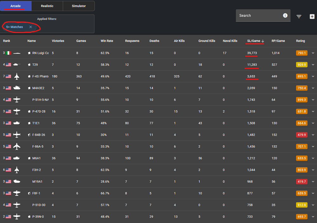Open the filter list icon beside Search
This screenshot has width=317, height=223.
click(x=299, y=16)
